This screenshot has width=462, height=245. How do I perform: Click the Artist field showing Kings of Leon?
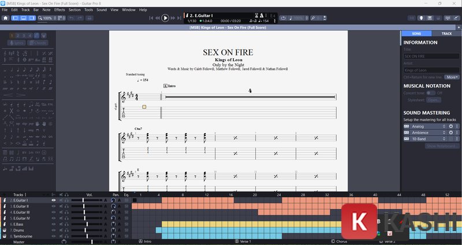click(431, 70)
